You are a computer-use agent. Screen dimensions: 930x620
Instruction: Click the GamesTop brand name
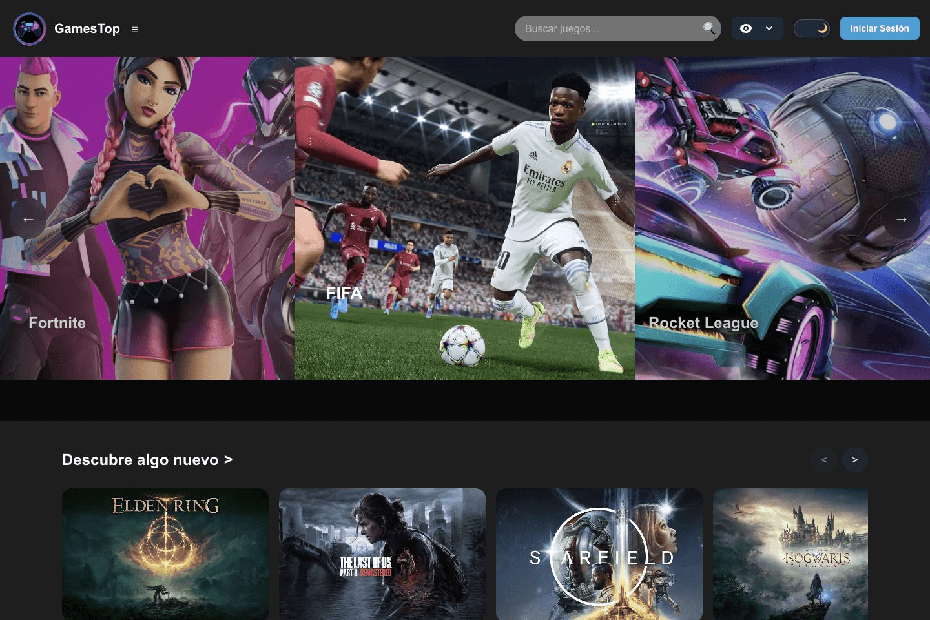tap(87, 28)
